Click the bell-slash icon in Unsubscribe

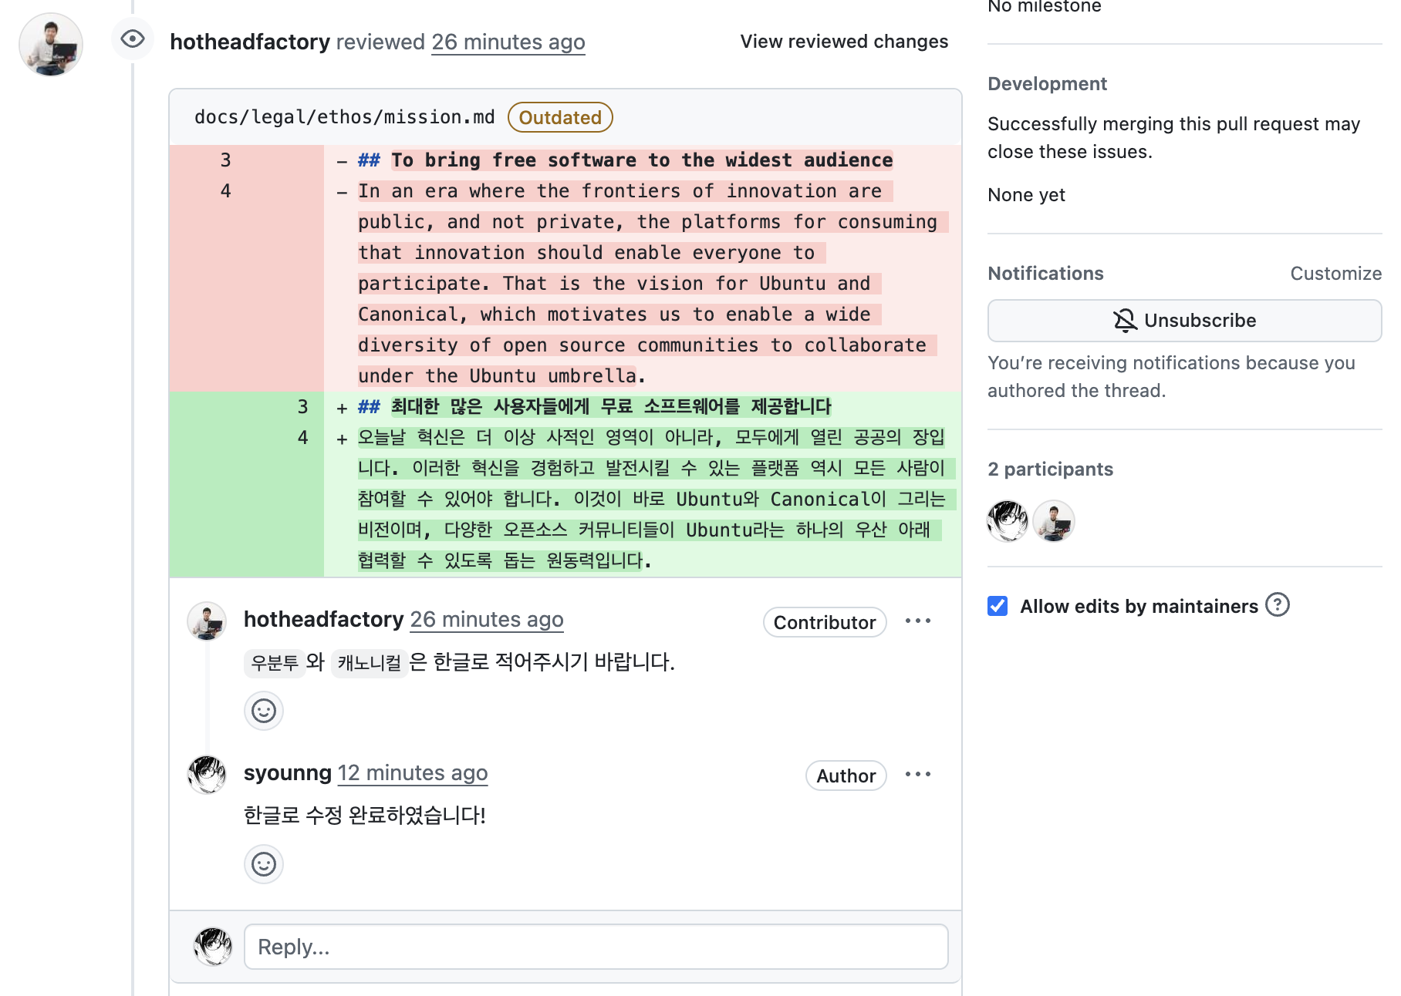pos(1126,321)
